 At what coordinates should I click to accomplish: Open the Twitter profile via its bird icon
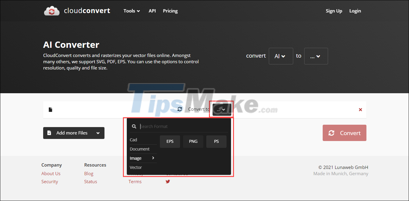click(x=168, y=181)
